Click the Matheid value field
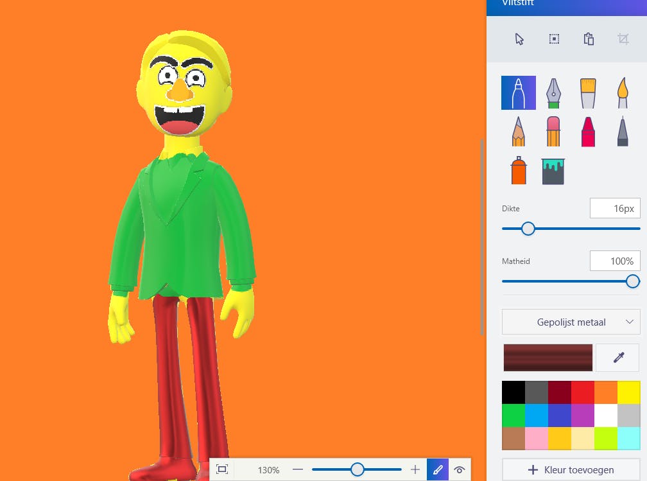Screen dimensions: 647x481 [x=615, y=261]
